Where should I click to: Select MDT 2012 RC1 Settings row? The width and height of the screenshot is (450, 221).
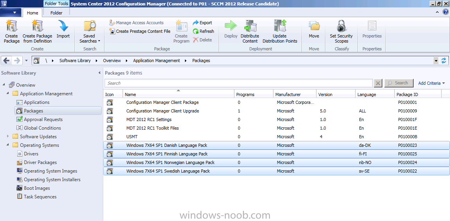click(x=276, y=119)
